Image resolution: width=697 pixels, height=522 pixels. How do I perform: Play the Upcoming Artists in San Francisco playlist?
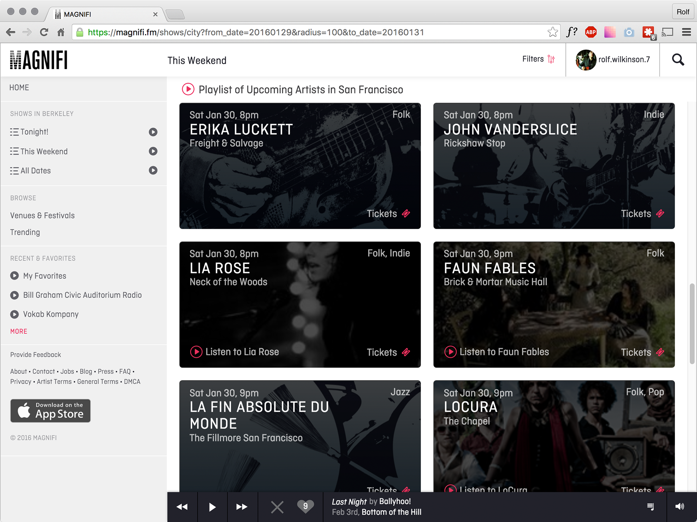tap(188, 89)
